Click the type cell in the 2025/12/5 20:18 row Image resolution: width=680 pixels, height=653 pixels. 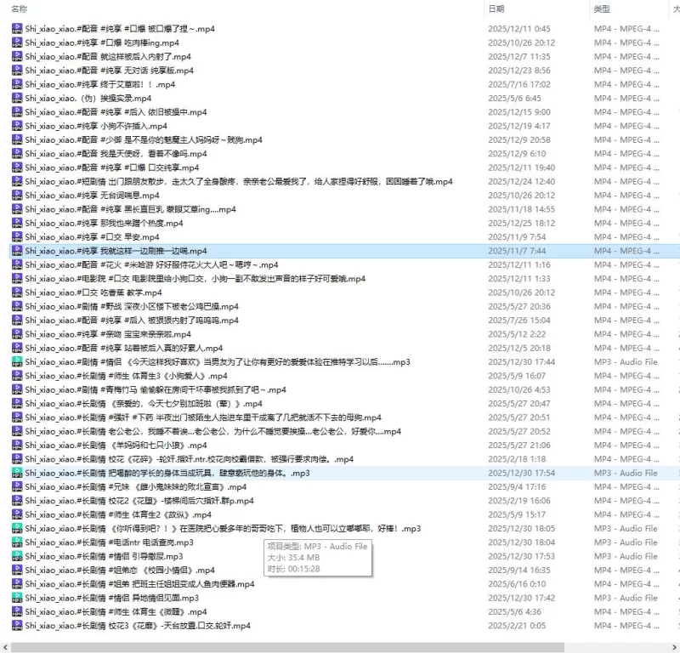click(x=626, y=348)
